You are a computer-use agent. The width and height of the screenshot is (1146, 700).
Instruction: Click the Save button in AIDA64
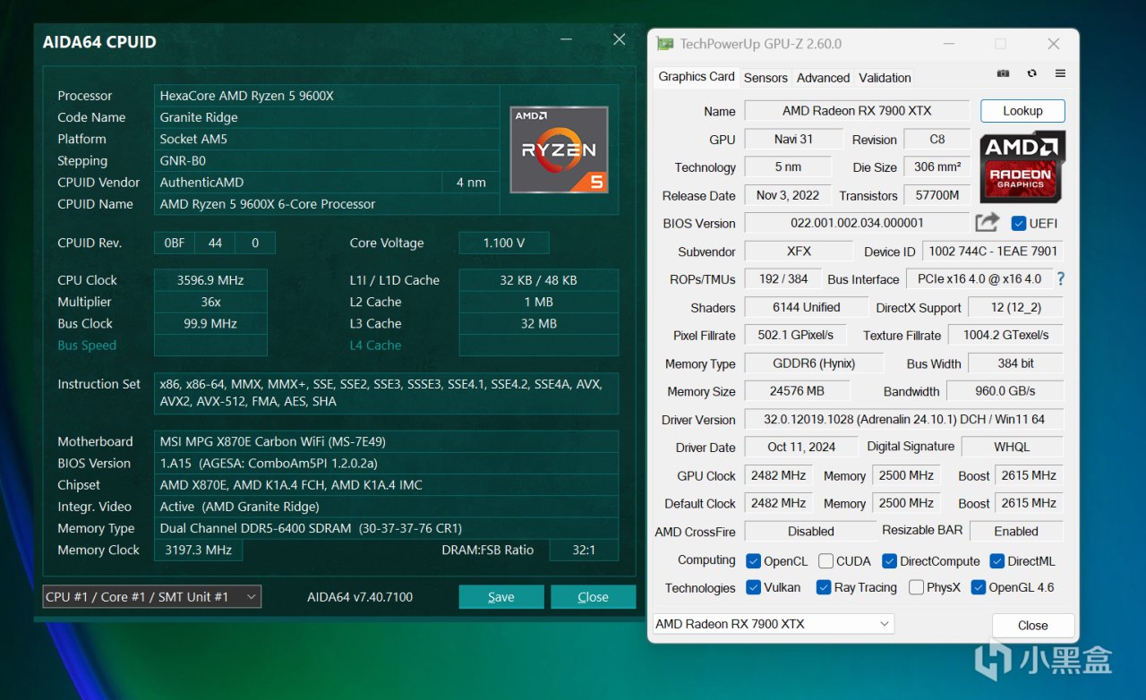501,597
